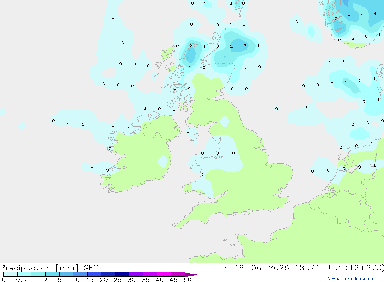Click the 'Precipitation [mm]' title text
Viewport: 384px width, 282px height.
click(x=40, y=268)
